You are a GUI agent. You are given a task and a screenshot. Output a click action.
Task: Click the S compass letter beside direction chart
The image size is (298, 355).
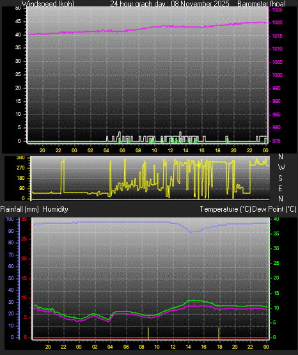pos(280,178)
